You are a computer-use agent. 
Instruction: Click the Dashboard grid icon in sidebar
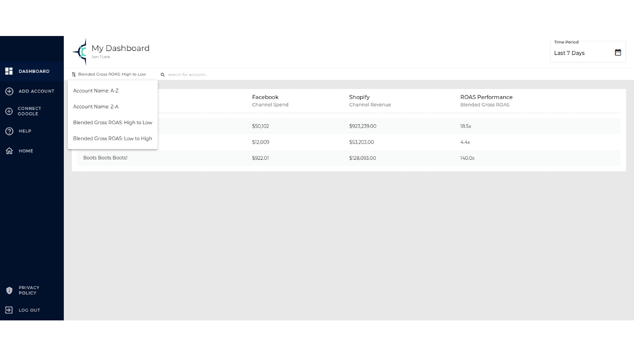coord(9,71)
